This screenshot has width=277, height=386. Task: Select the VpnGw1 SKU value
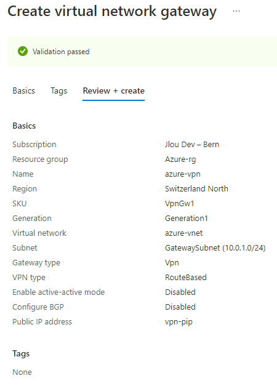pos(179,204)
